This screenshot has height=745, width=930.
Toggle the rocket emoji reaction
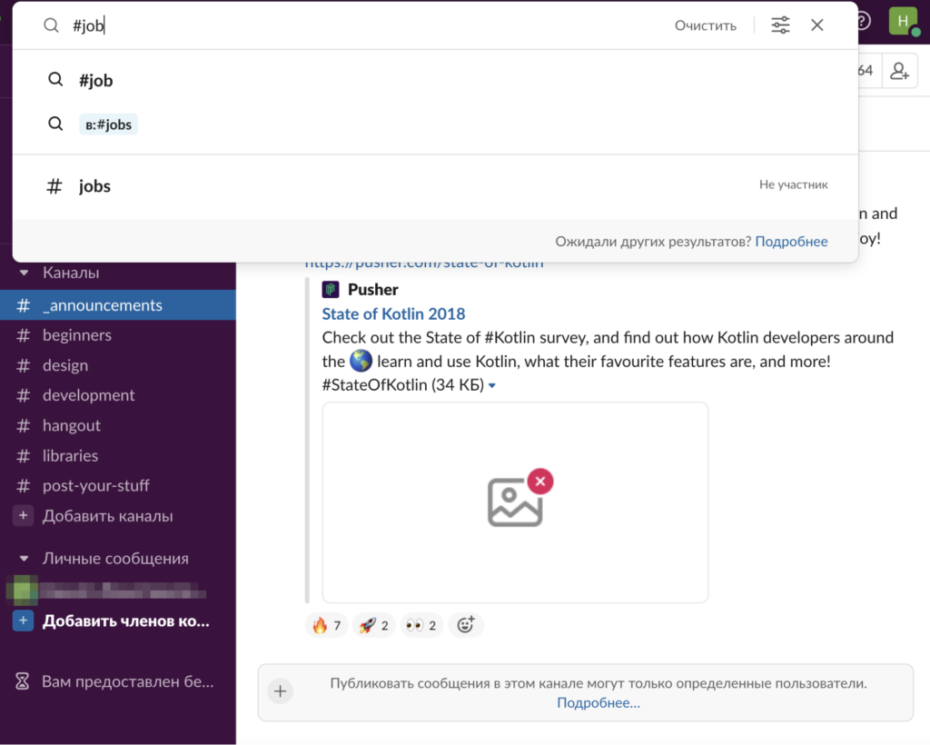(374, 625)
